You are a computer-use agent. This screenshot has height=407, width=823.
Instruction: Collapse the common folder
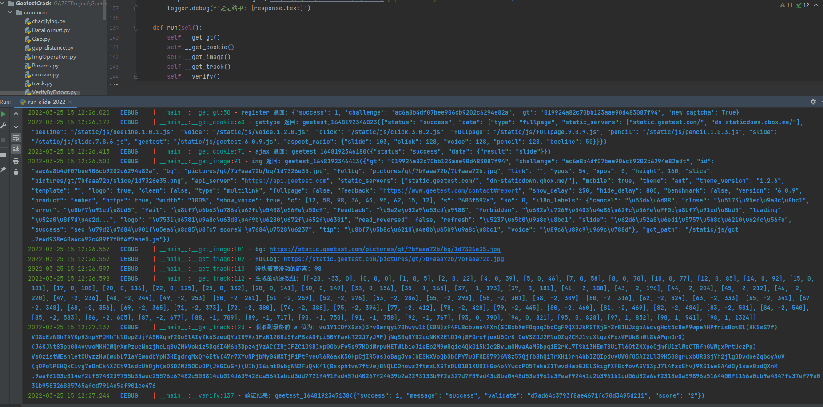(10, 12)
